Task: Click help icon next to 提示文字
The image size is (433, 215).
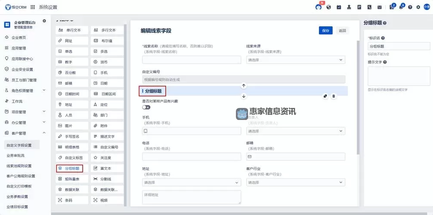Action: [x=385, y=62]
